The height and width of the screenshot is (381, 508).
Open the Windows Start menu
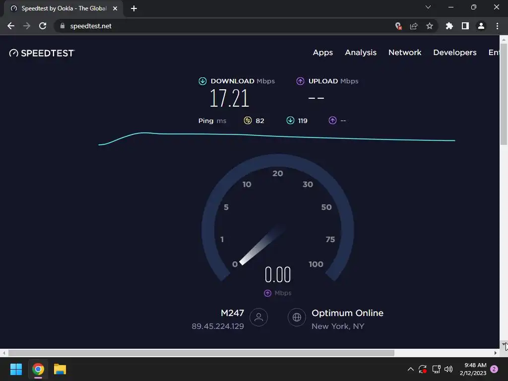coord(16,369)
